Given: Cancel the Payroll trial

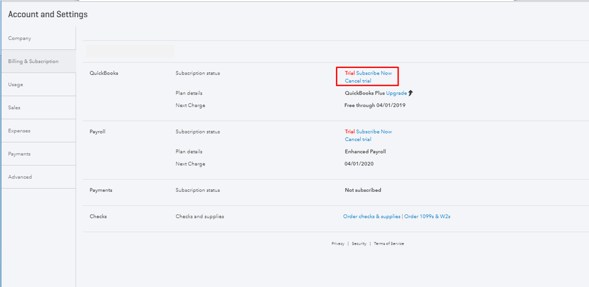Looking at the screenshot, I should pos(358,139).
